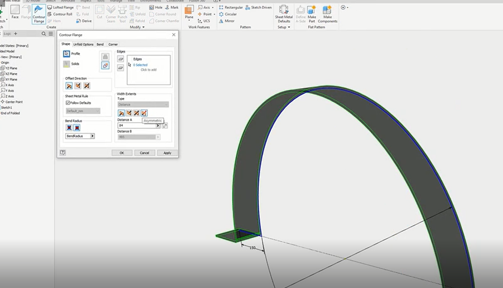Screen dimensions: 503x288
Task: Click 'Click to add' in Edges box
Action: coord(148,70)
